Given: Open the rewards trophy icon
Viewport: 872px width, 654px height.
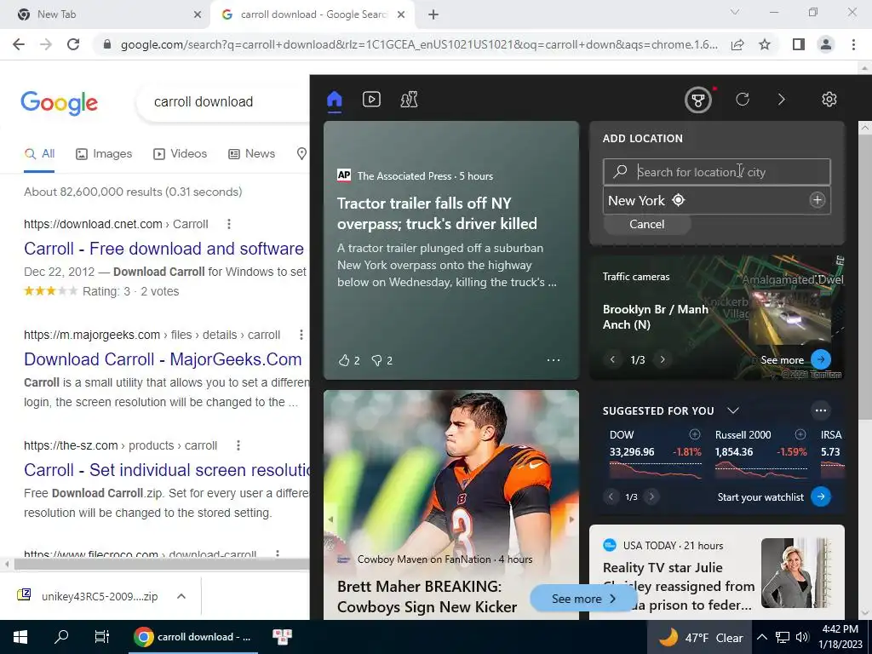Looking at the screenshot, I should (x=698, y=100).
